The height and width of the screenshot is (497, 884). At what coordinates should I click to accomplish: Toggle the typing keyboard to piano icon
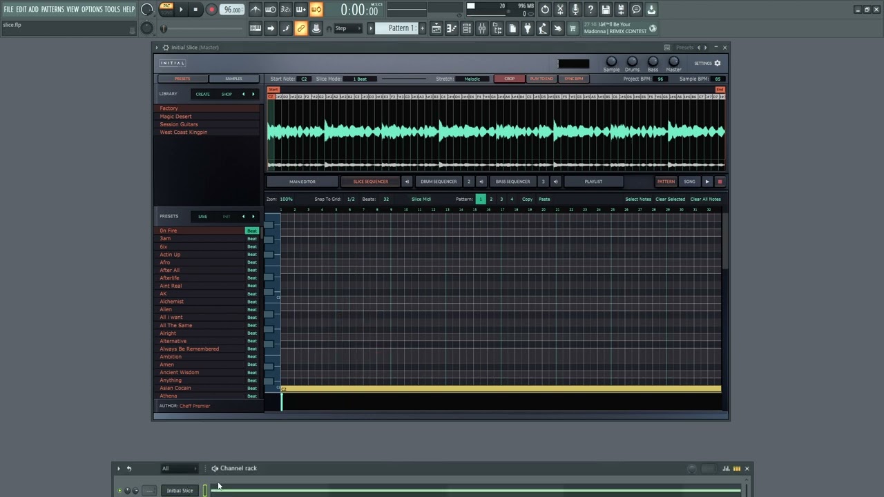(x=256, y=28)
